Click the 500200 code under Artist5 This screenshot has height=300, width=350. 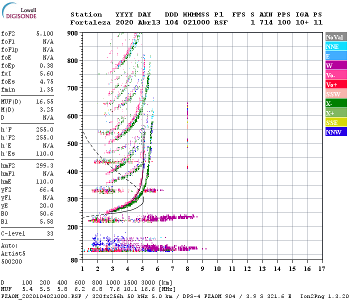[11, 261]
